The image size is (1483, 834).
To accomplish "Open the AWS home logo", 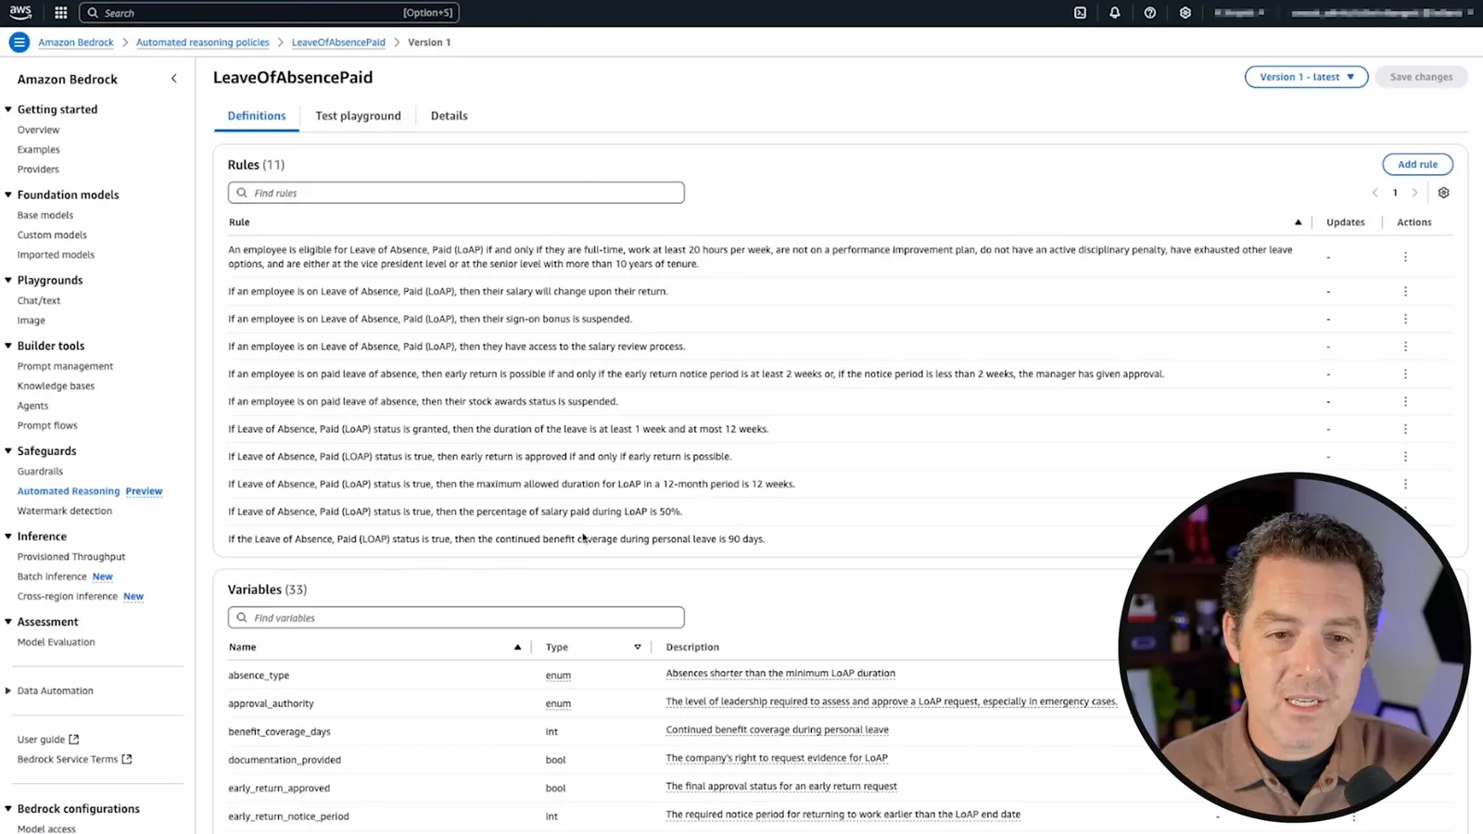I will pos(20,12).
